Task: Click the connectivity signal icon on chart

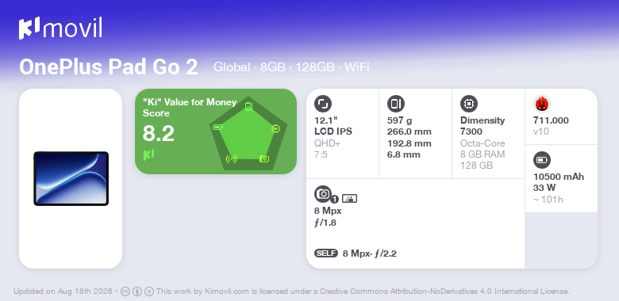Action: click(x=232, y=158)
